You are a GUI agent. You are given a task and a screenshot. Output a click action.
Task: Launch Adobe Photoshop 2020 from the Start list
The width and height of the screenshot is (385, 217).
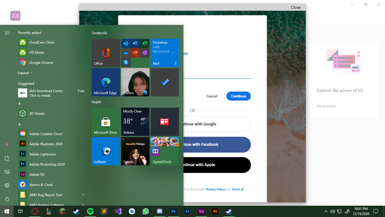click(52, 164)
